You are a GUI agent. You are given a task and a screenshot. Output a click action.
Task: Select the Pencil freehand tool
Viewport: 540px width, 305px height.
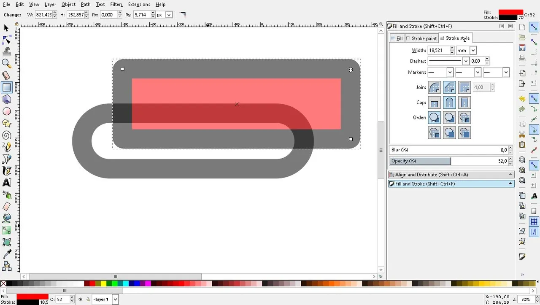(x=6, y=147)
